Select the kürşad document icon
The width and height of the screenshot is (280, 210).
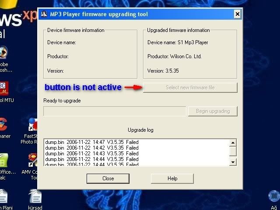34,198
